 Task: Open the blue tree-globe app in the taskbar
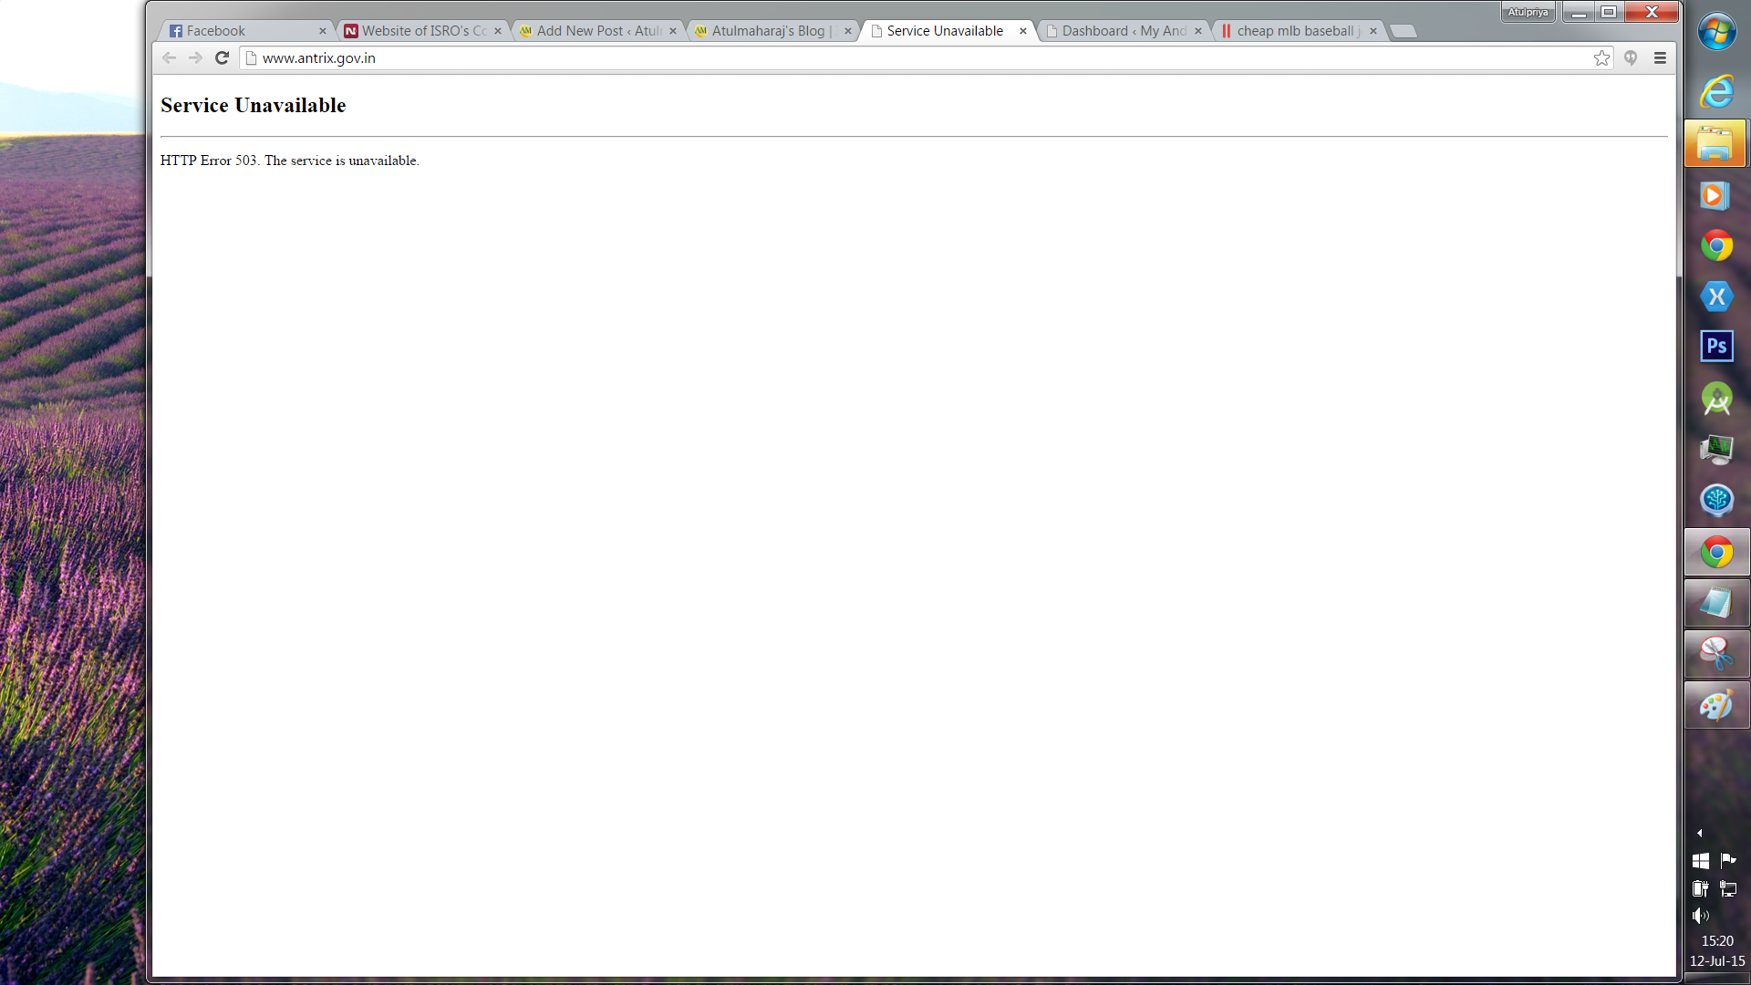[1716, 500]
